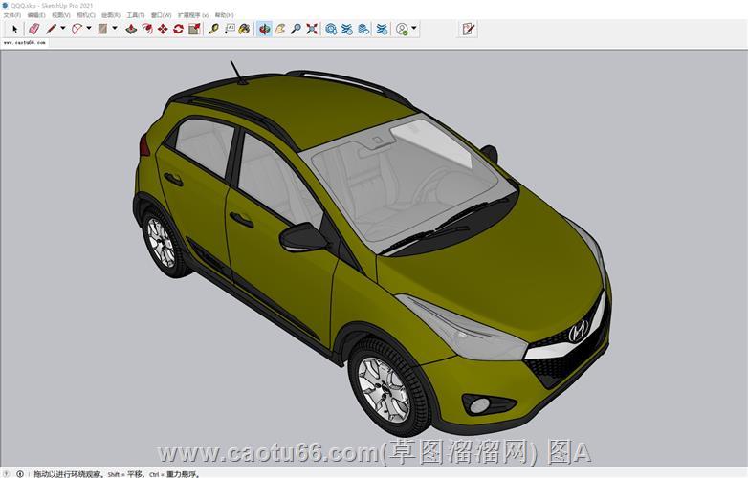Open the Arc tool dropdown arrow
The width and height of the screenshot is (748, 478).
89,28
